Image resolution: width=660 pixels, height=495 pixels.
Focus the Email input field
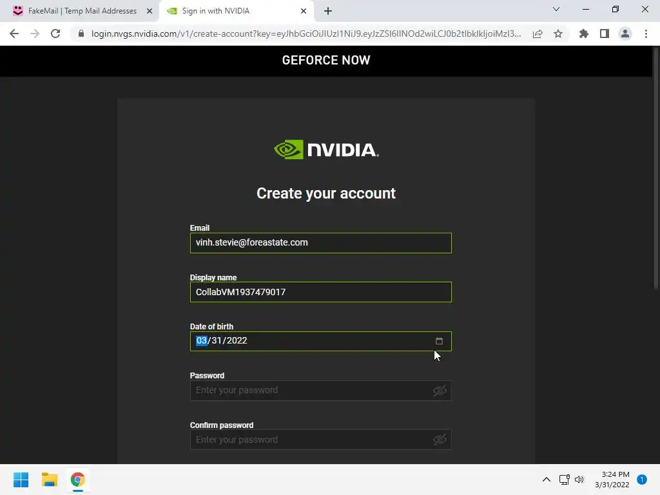click(x=321, y=243)
